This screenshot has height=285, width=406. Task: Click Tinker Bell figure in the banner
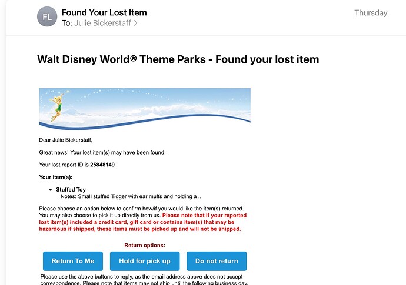tap(57, 107)
